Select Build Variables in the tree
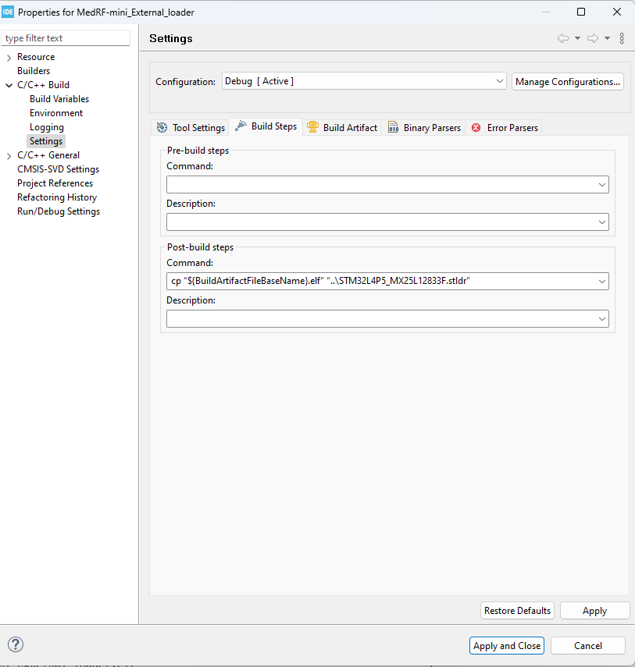 (x=59, y=99)
